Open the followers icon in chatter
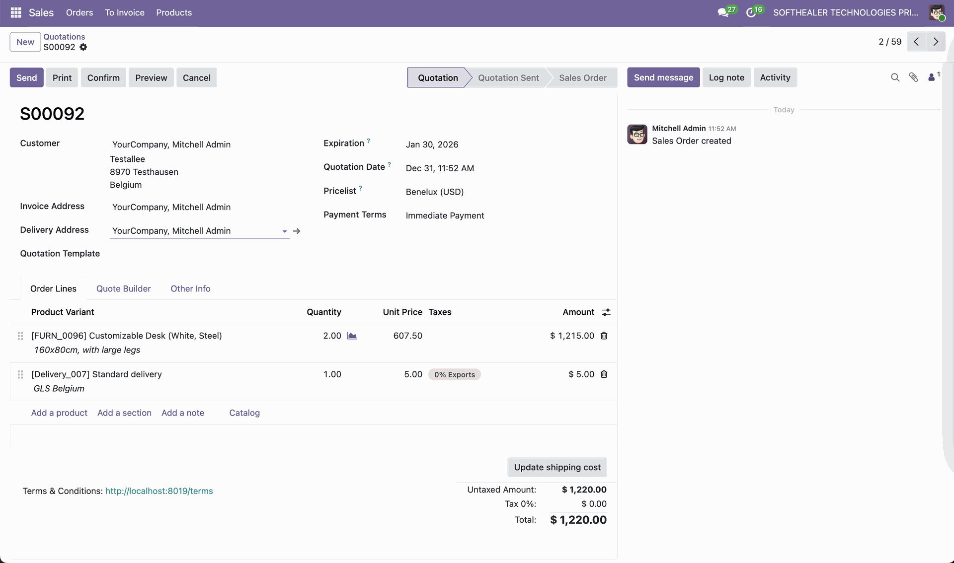 [932, 77]
